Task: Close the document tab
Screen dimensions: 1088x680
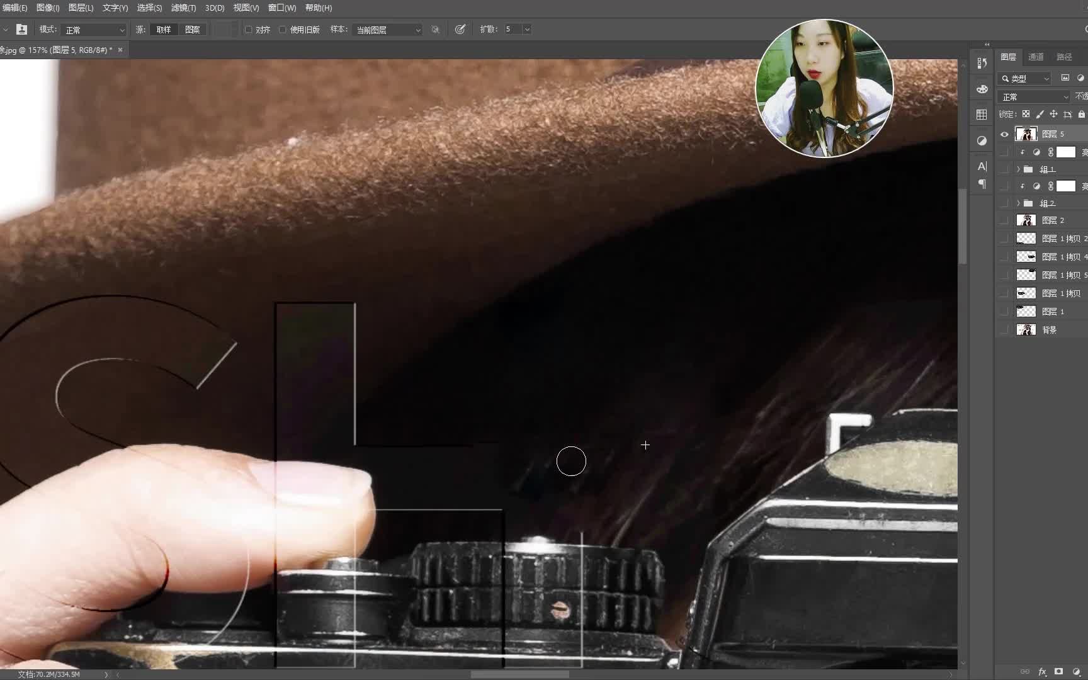Action: pos(120,50)
